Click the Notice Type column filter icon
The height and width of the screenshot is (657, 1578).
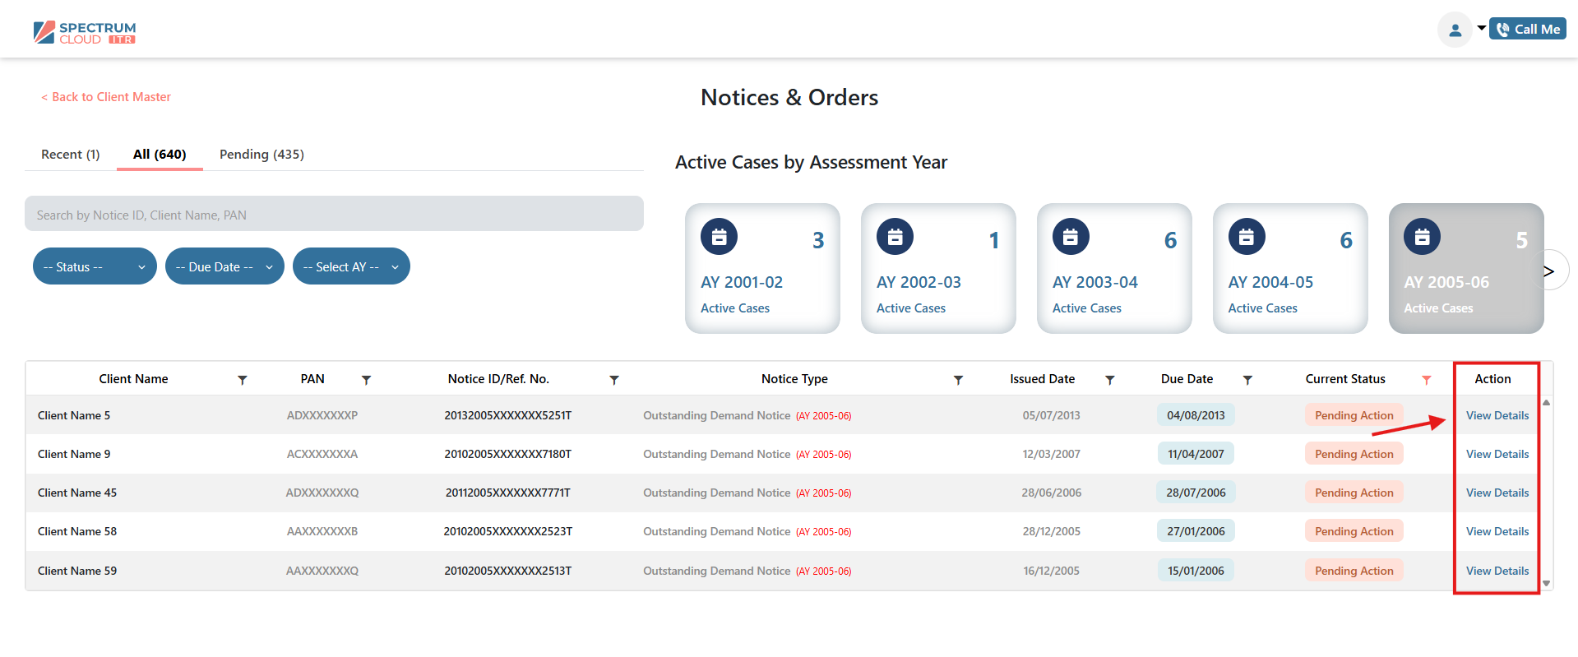(x=958, y=380)
